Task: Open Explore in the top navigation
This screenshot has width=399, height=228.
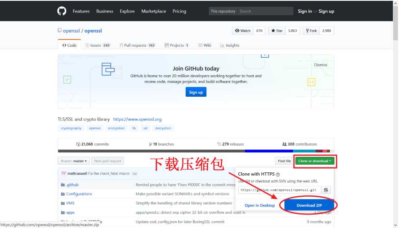Action: point(127,11)
